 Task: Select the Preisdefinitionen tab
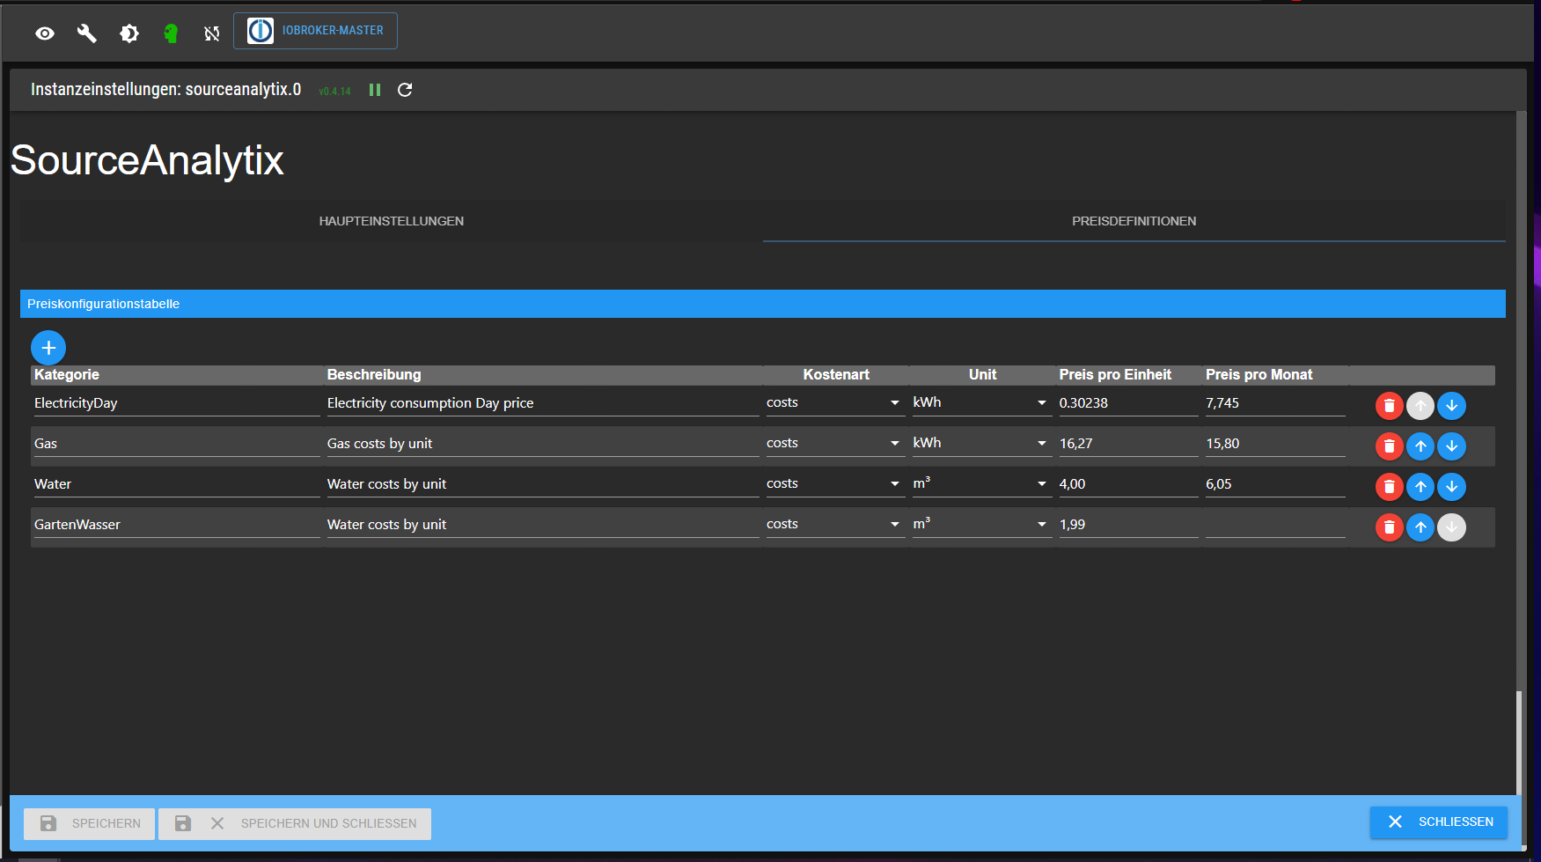(x=1134, y=221)
